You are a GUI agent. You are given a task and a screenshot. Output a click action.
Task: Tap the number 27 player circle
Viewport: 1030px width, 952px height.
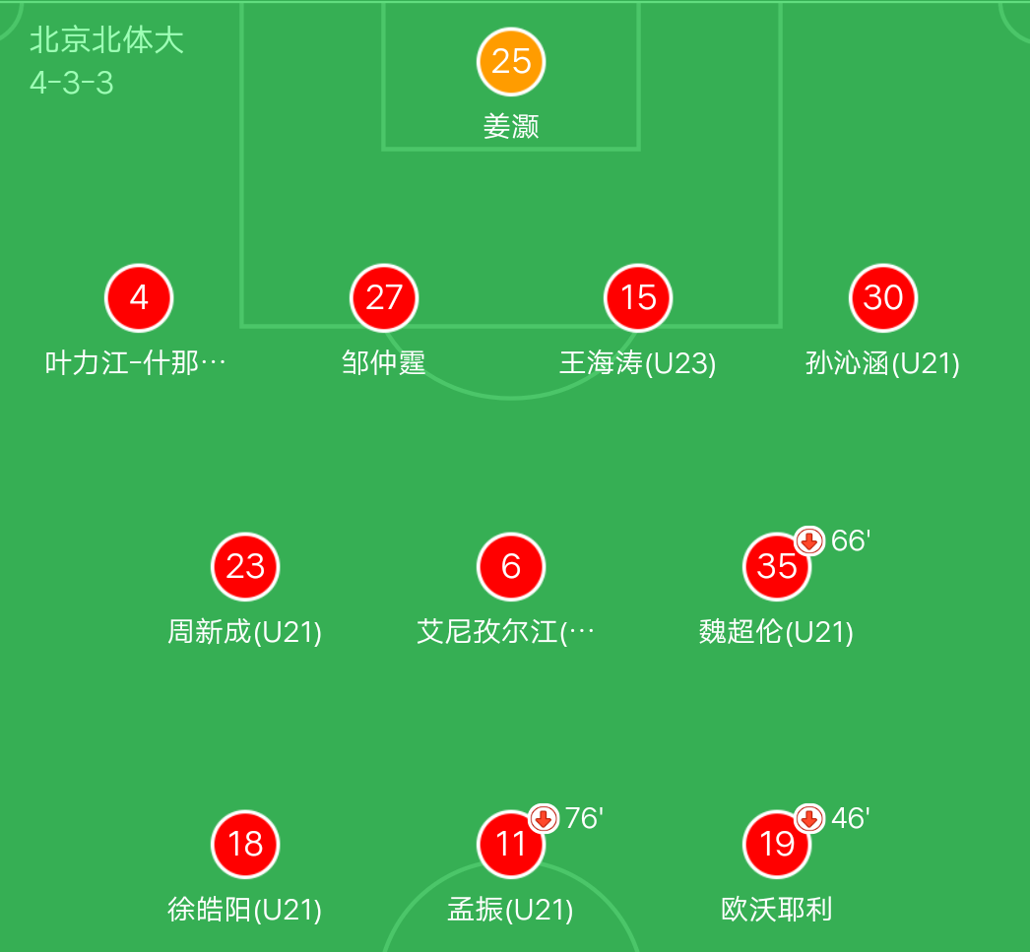(x=384, y=297)
